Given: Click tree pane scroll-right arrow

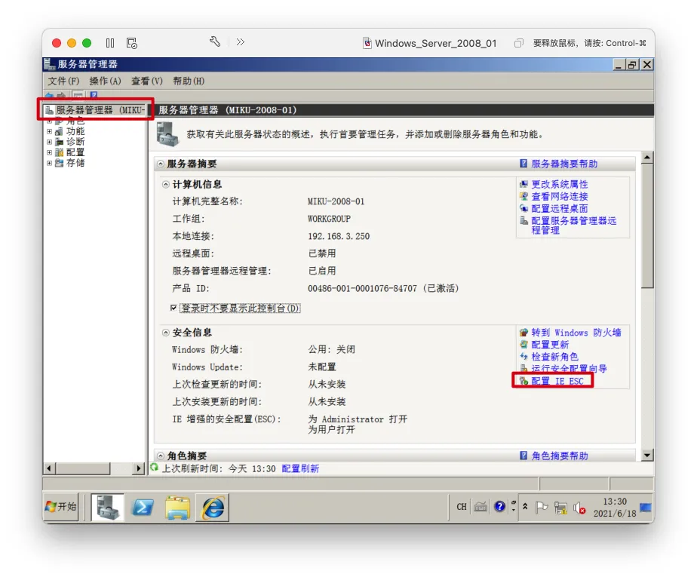Looking at the screenshot, I should click(139, 468).
